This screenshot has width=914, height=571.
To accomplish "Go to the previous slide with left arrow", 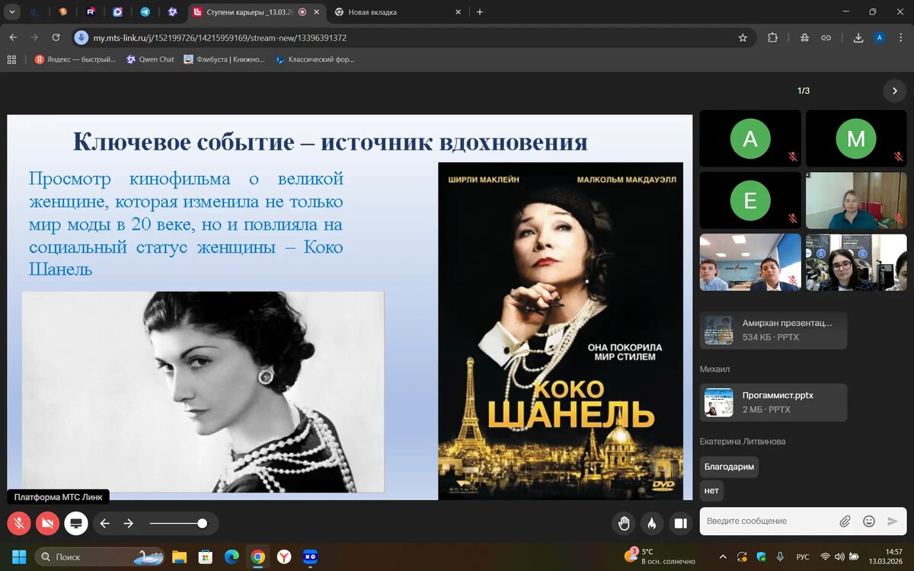I will coord(105,523).
